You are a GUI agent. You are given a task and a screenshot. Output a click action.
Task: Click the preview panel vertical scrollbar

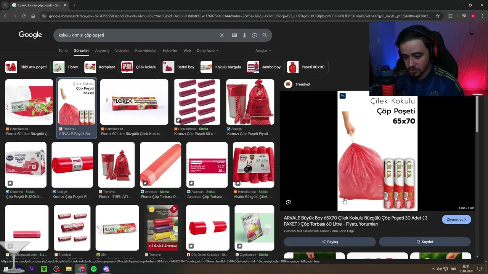click(477, 114)
